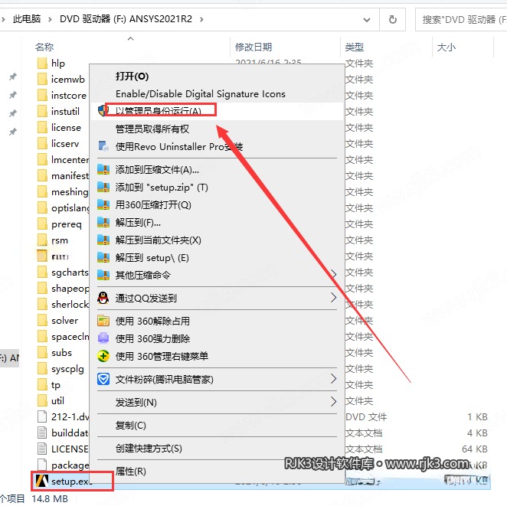Select the license folder icon
Screen dimensions: 507x506
(42, 127)
